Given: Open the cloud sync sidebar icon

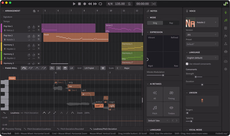Looking at the screenshot, I should click(x=226, y=61).
